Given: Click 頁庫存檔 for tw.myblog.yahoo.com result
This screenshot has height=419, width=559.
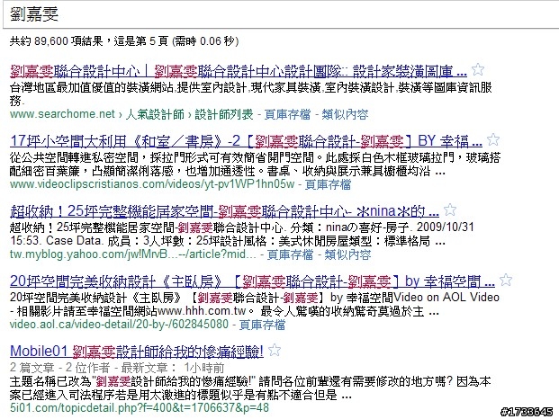Looking at the screenshot, I should pyautogui.click(x=290, y=254).
